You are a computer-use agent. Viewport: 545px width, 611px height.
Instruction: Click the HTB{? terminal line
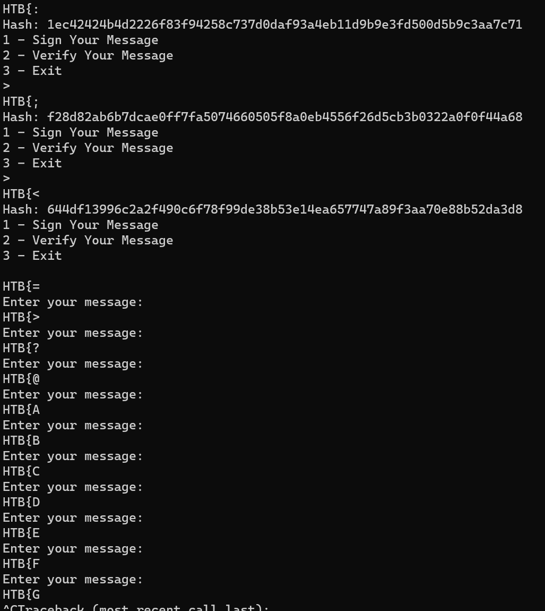pyautogui.click(x=21, y=348)
